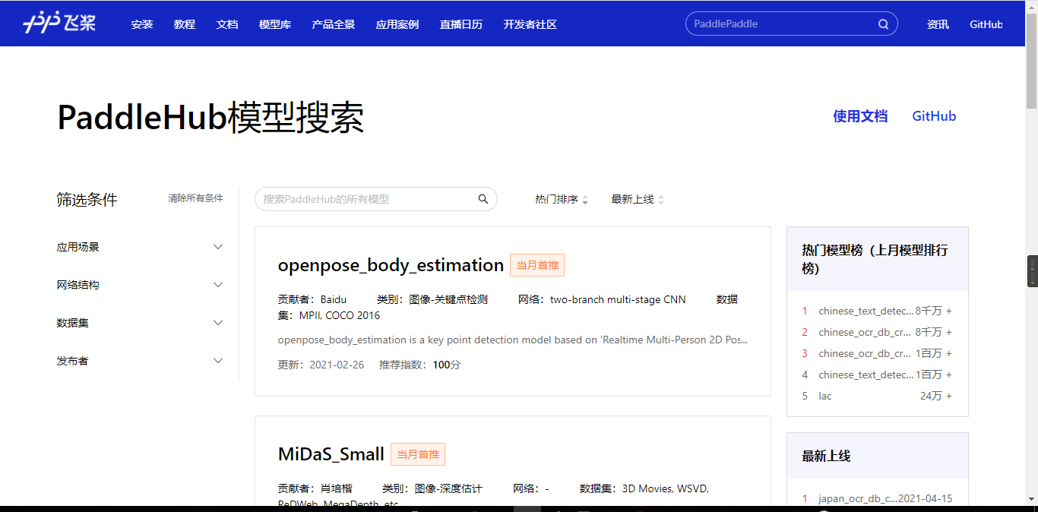The height and width of the screenshot is (512, 1038).
Task: Open the openpose_body_estimation model title
Action: [391, 265]
